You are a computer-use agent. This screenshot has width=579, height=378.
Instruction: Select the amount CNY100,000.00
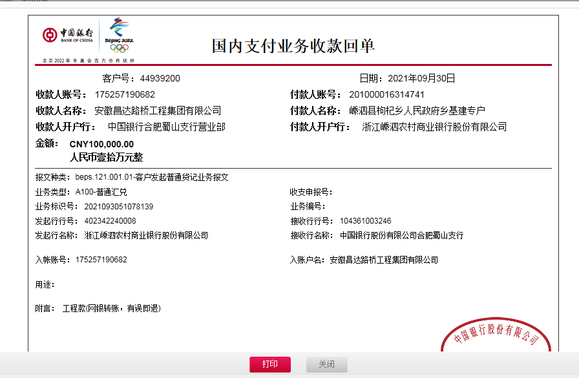pyautogui.click(x=101, y=144)
